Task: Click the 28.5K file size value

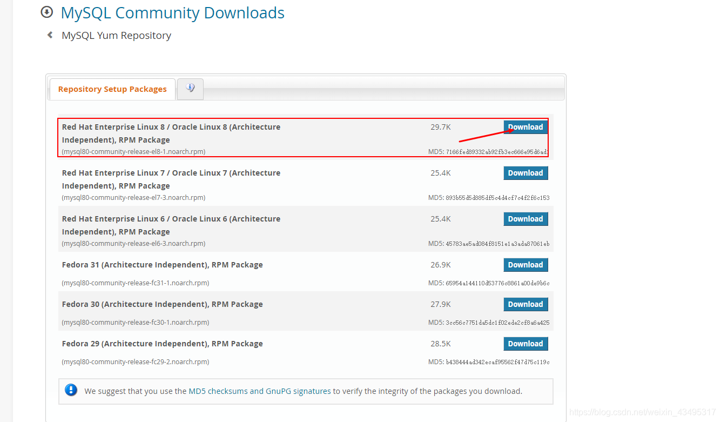Action: pyautogui.click(x=441, y=344)
